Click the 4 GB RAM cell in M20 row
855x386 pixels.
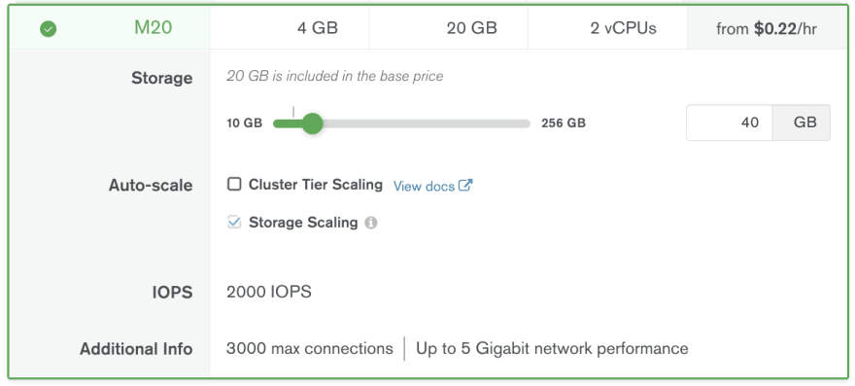(x=318, y=28)
